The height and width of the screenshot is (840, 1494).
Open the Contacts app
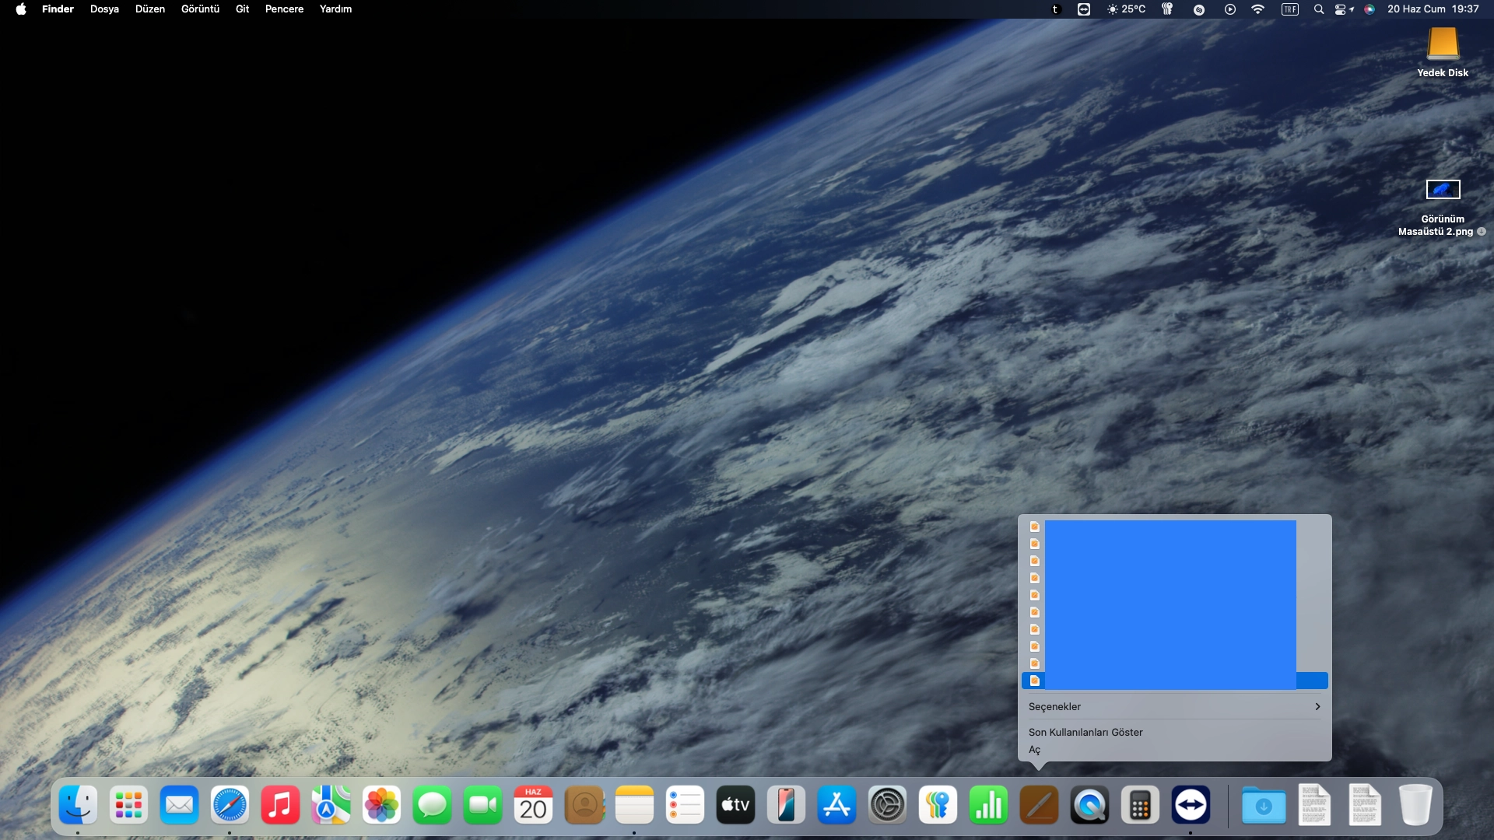tap(584, 805)
